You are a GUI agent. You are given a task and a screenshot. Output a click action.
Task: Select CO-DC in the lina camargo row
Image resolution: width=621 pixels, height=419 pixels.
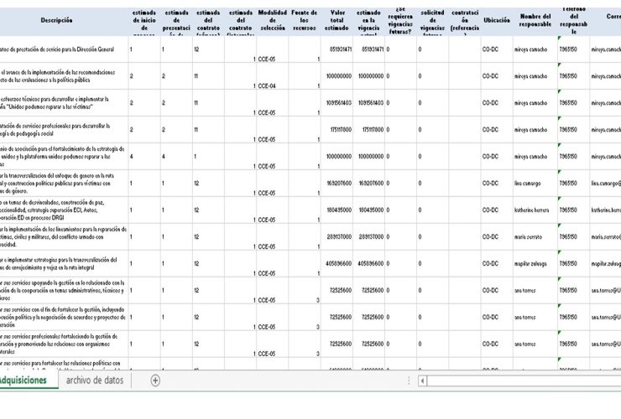click(x=497, y=184)
